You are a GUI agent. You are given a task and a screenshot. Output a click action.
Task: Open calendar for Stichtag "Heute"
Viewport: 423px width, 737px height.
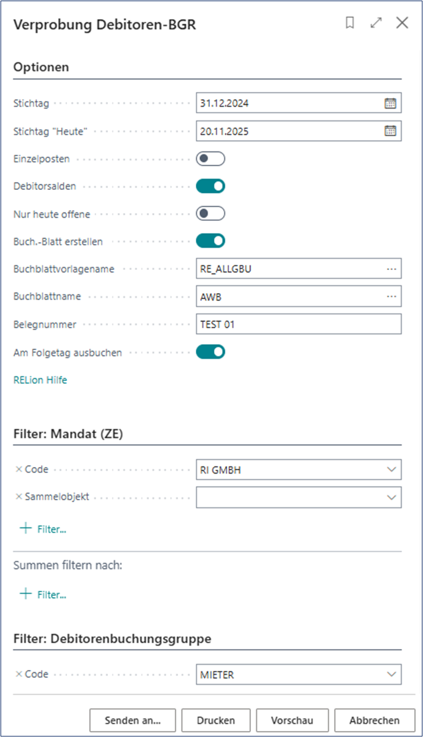[x=390, y=131]
